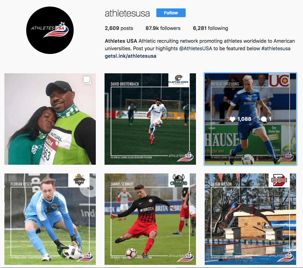Screen dimensions: 303x268
Task: View the 87.9k followers list
Action: click(163, 28)
